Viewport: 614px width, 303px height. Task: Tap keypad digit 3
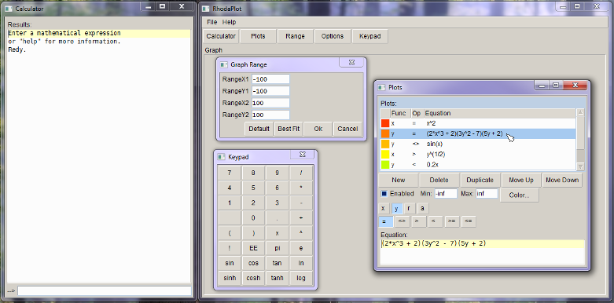pyautogui.click(x=278, y=203)
